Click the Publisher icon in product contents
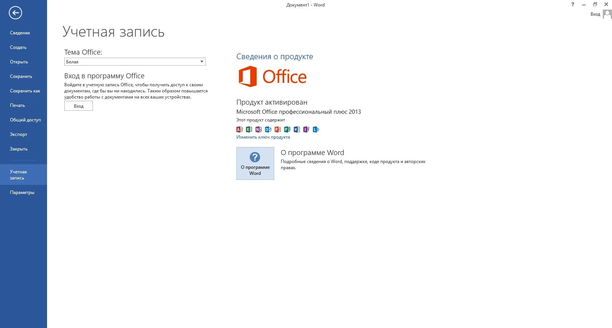 tap(287, 129)
